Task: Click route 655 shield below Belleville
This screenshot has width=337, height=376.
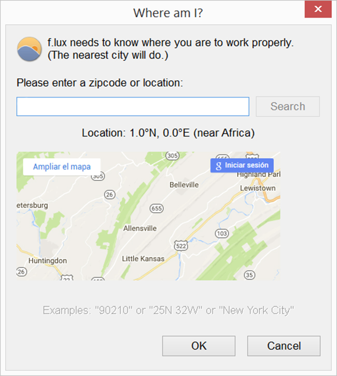Action: [x=156, y=208]
